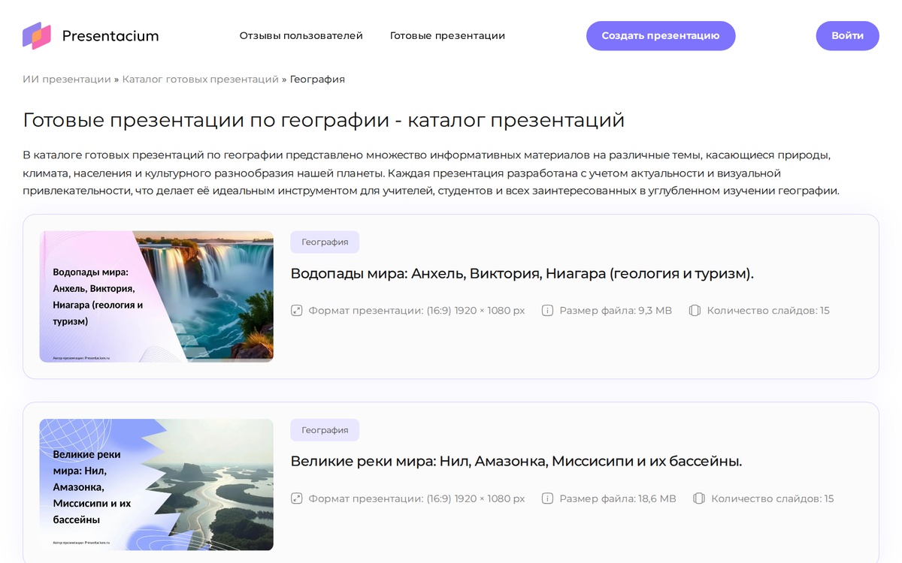The width and height of the screenshot is (902, 563).
Task: Click Размер файла: 9,3 MB text
Action: tap(616, 310)
